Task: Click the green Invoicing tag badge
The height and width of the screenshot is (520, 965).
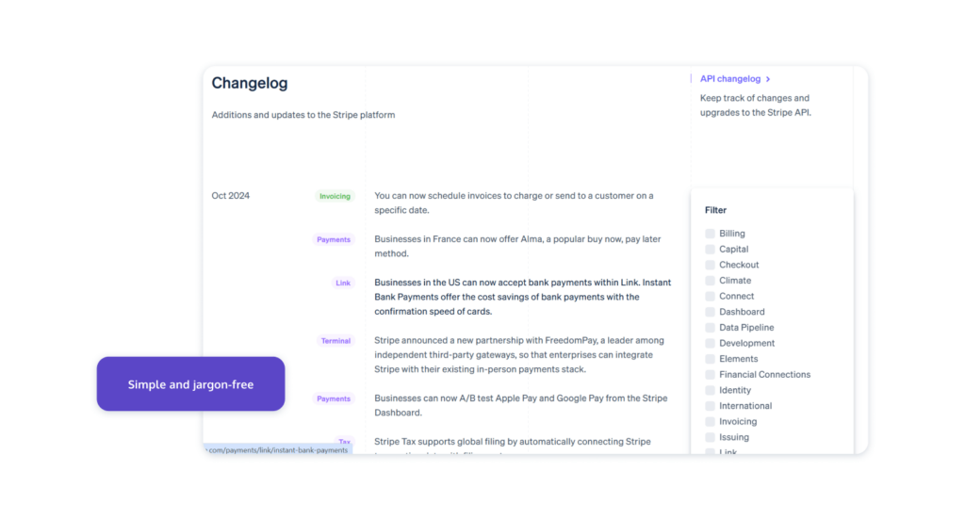Action: coord(335,196)
